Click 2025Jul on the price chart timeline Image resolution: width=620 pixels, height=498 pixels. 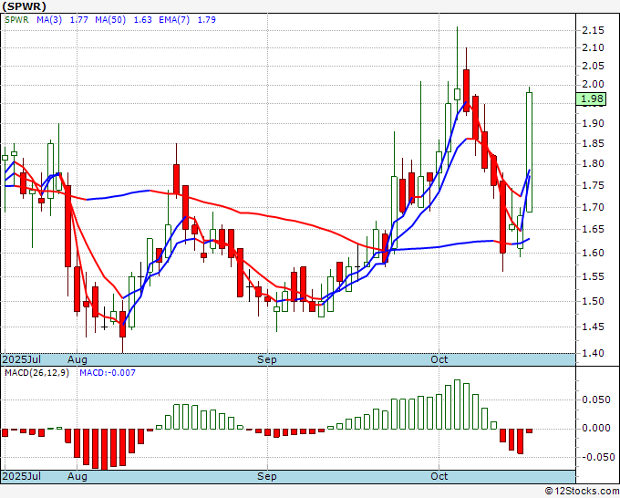[x=22, y=359]
